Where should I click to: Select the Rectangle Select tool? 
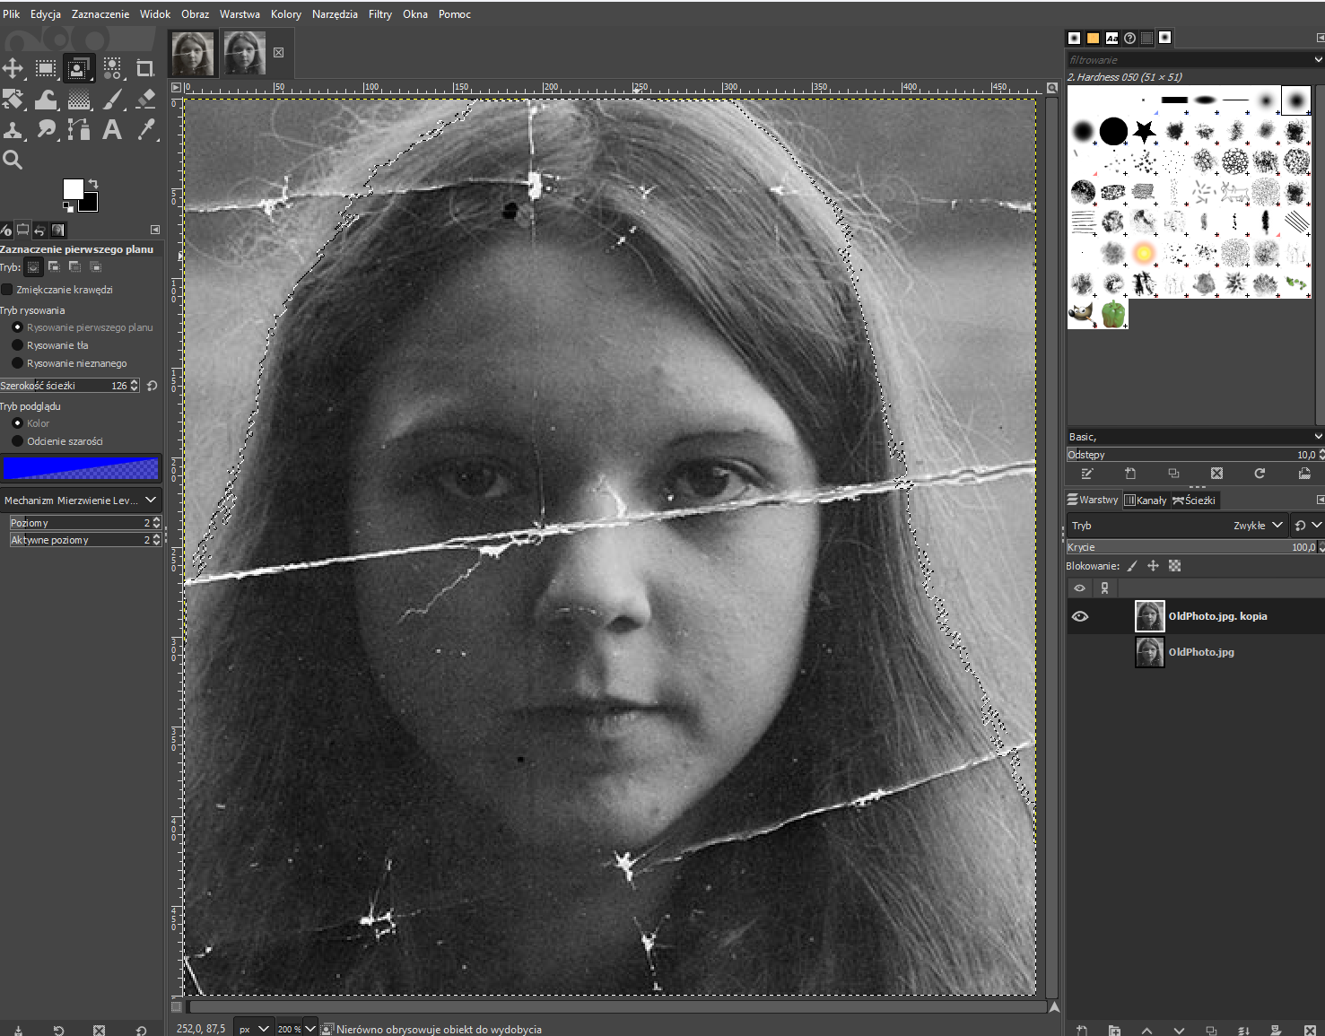click(46, 68)
